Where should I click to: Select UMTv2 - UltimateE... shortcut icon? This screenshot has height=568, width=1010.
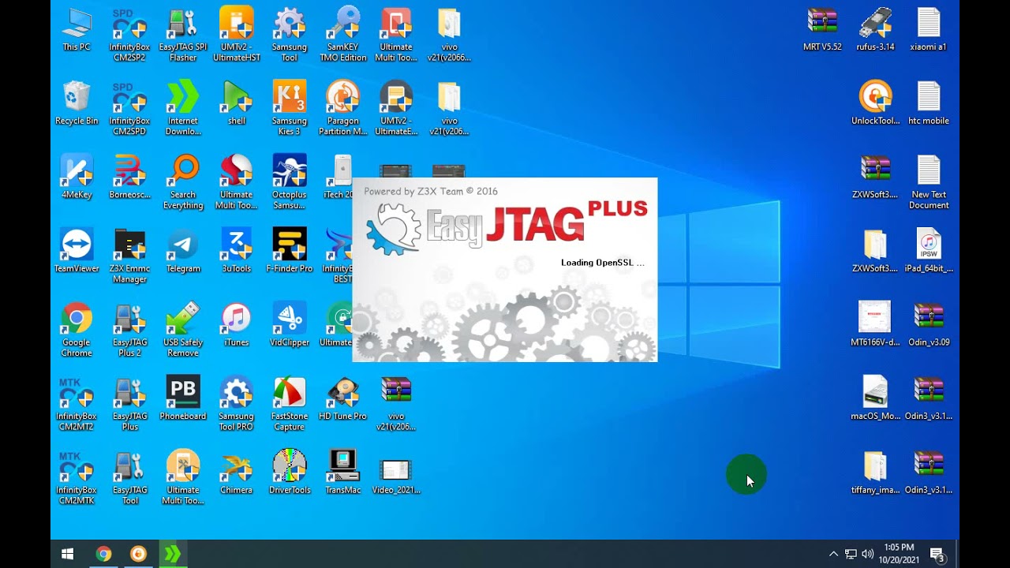tap(396, 109)
